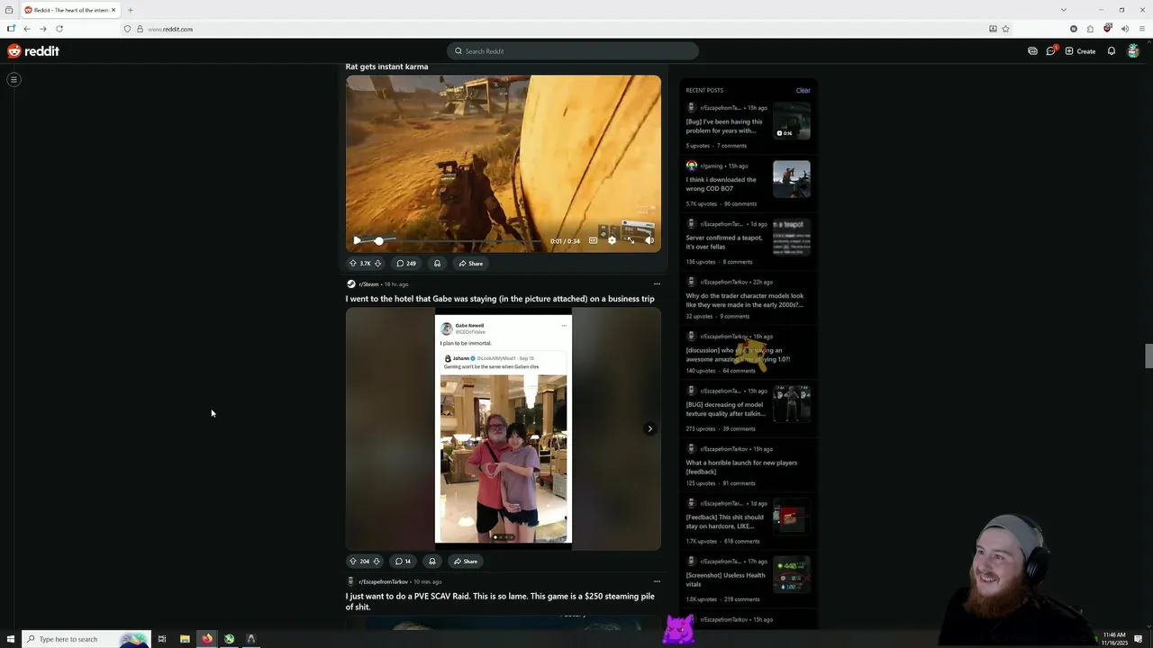Image resolution: width=1153 pixels, height=648 pixels.
Task: Open the r/Steam subreddit link
Action: click(368, 284)
